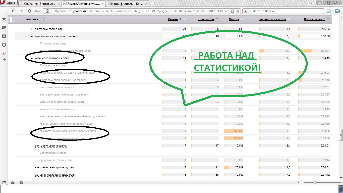Open the mail icon in the toolbar
Image resolution: width=343 pixels, height=193 pixels.
[x=337, y=11]
